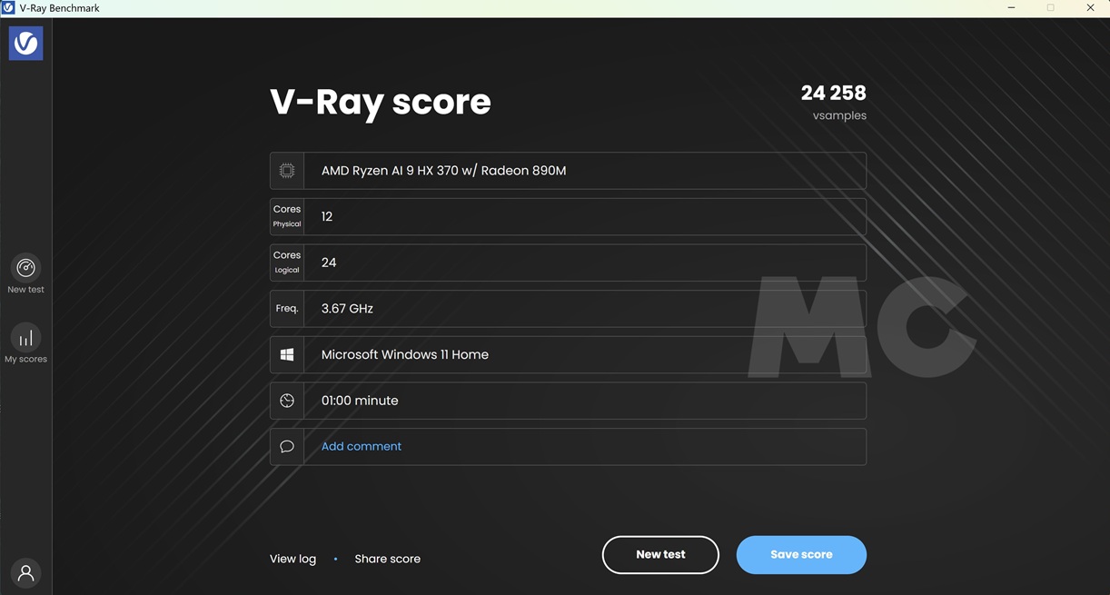Click the Cores Physical label field
Viewport: 1110px width, 595px height.
pos(286,215)
